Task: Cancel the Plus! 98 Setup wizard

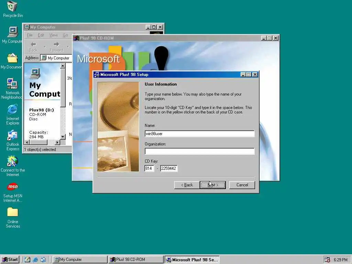Action: (x=242, y=185)
